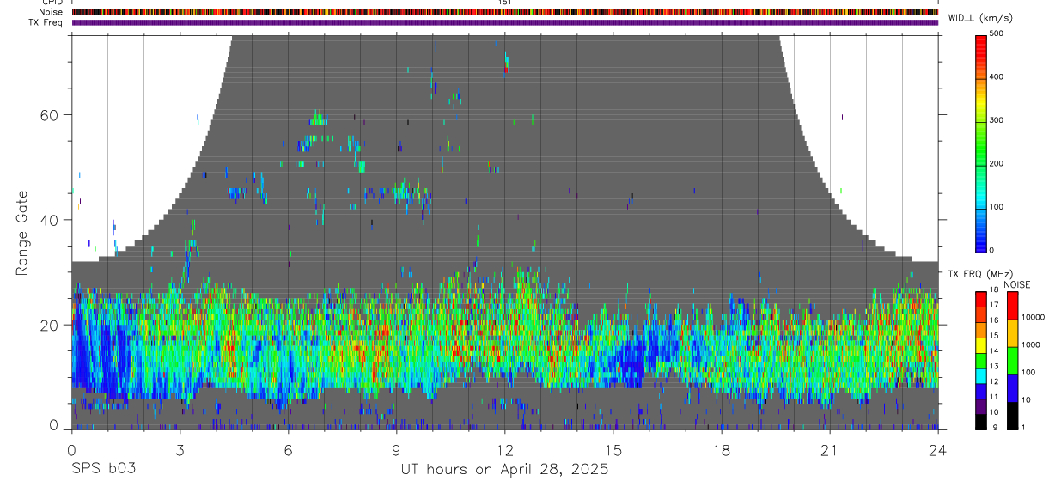
Task: Click the purple TX Freq strip
Action: tap(504, 22)
